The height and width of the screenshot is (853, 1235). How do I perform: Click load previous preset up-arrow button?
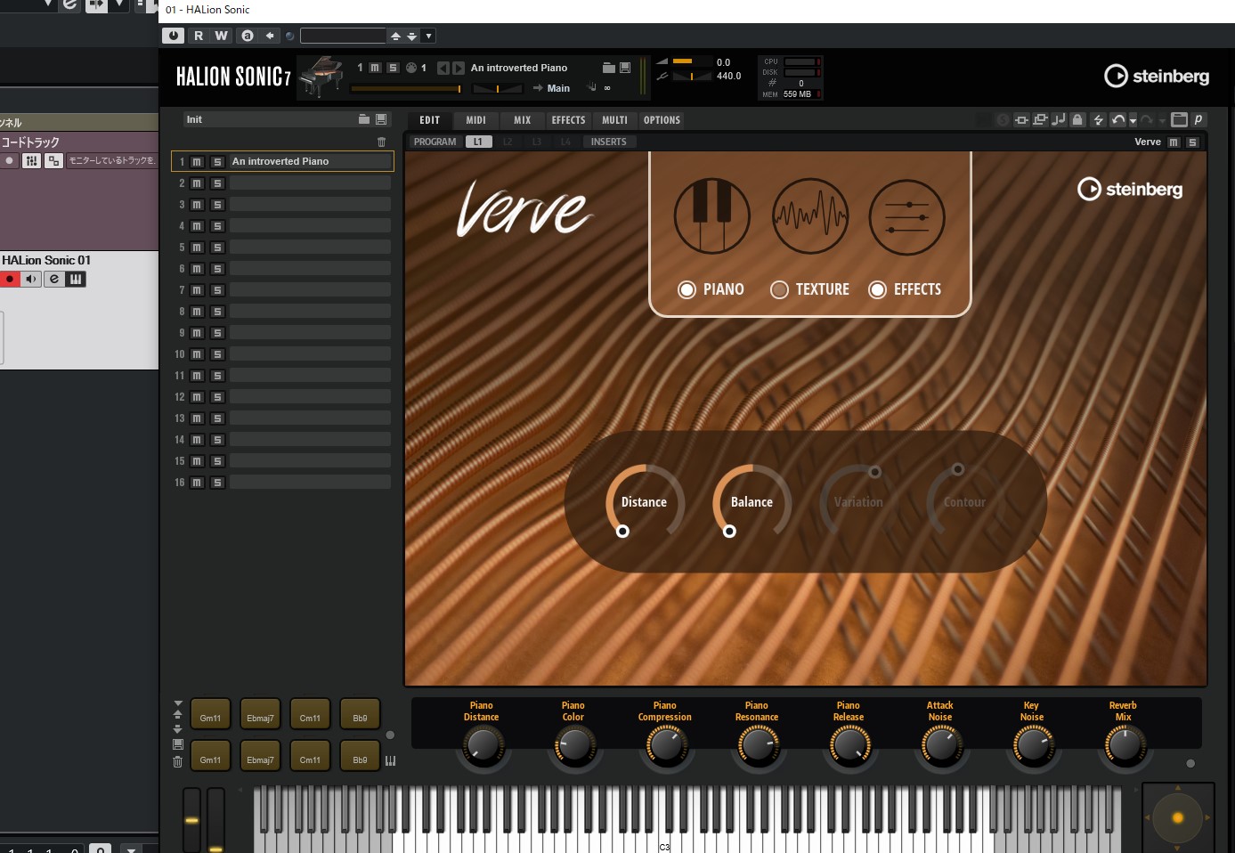coord(395,36)
